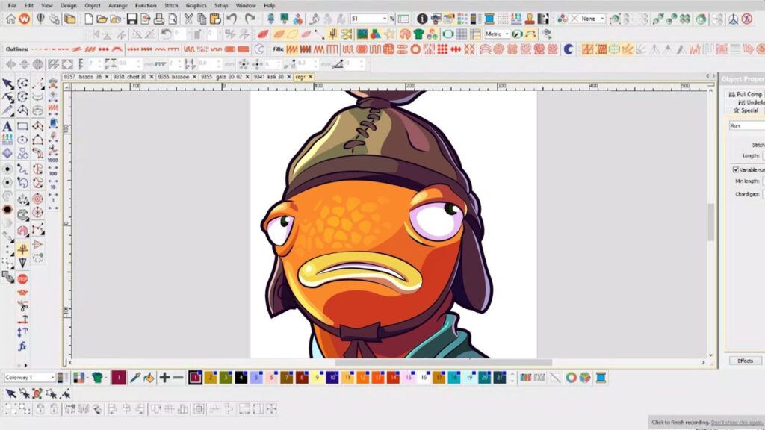765x430 pixels.
Task: Open the zoom percentage dropdown showing 51
Action: (385, 19)
